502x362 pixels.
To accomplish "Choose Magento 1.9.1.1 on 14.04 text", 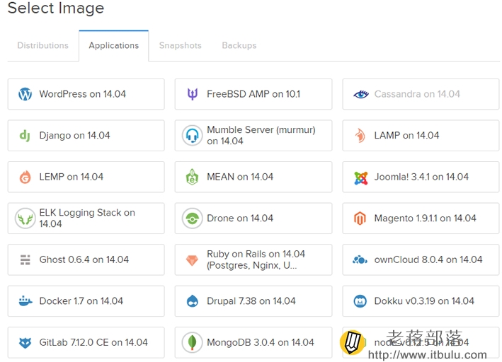I will point(425,218).
